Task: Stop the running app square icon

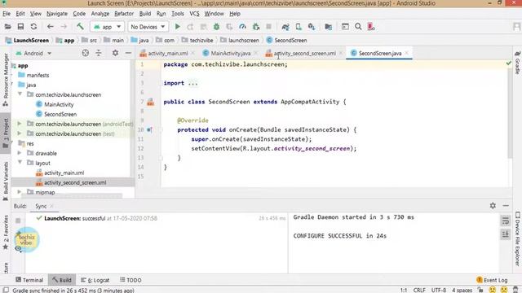Action: [x=268, y=27]
